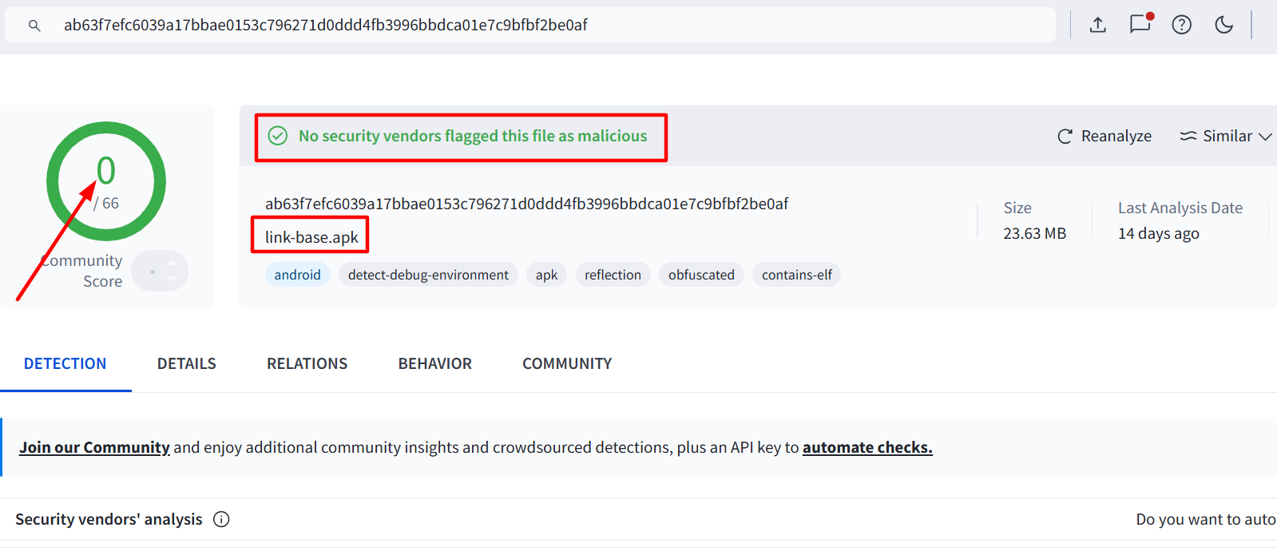Select the detect-debug-environment tag
Screen dimensions: 1277x555
[x=428, y=275]
